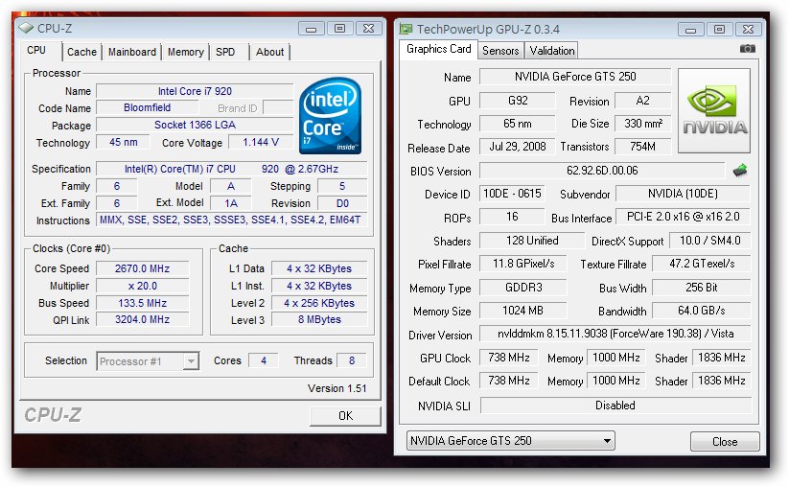The width and height of the screenshot is (789, 487).
Task: Minimize the CPU-Z window
Action: click(x=312, y=28)
